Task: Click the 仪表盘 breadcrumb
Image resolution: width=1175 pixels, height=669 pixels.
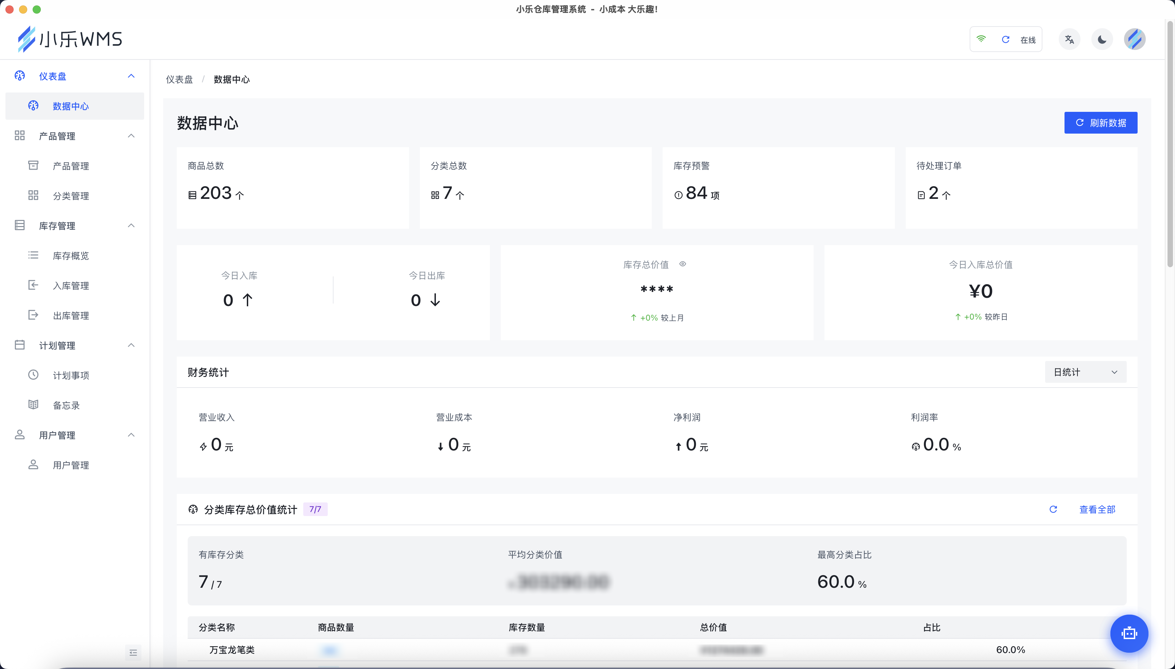Action: pyautogui.click(x=179, y=80)
